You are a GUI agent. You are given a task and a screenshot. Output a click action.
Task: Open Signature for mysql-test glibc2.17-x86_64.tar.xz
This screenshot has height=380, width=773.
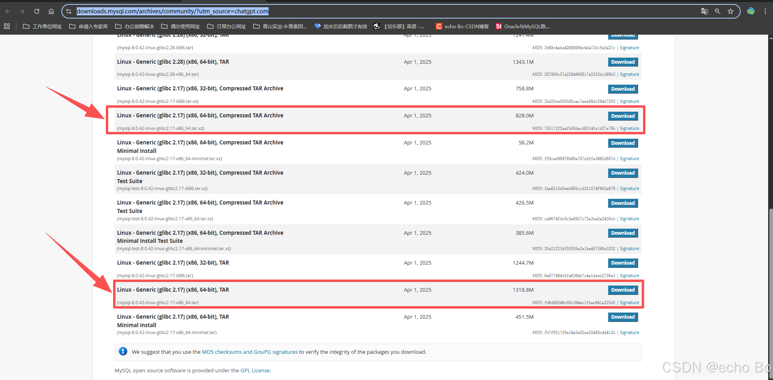pyautogui.click(x=629, y=219)
